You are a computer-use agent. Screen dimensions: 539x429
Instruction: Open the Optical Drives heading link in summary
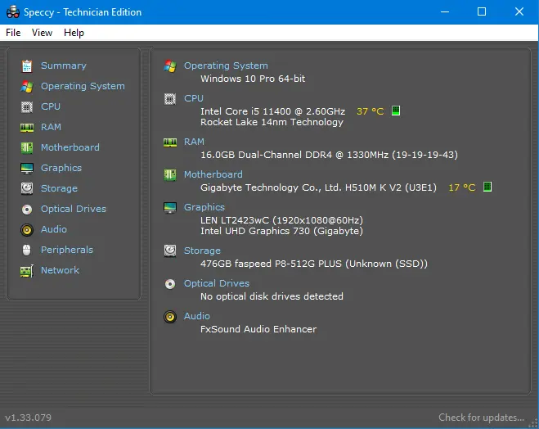pyautogui.click(x=217, y=283)
